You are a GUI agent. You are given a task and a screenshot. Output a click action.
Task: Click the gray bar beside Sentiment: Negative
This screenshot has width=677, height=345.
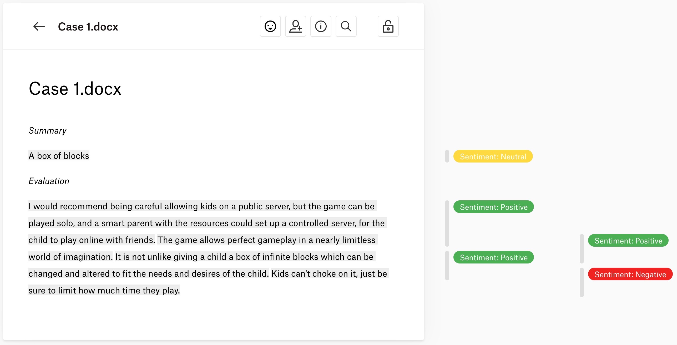[582, 282]
